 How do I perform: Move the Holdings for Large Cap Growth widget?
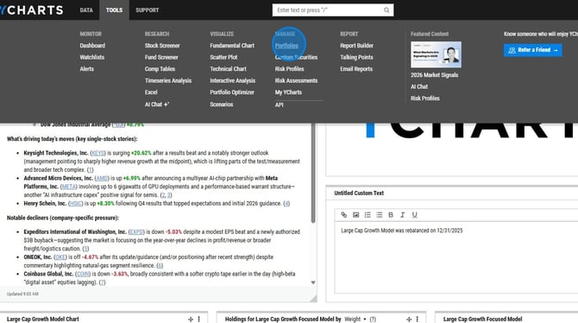[x=409, y=320]
